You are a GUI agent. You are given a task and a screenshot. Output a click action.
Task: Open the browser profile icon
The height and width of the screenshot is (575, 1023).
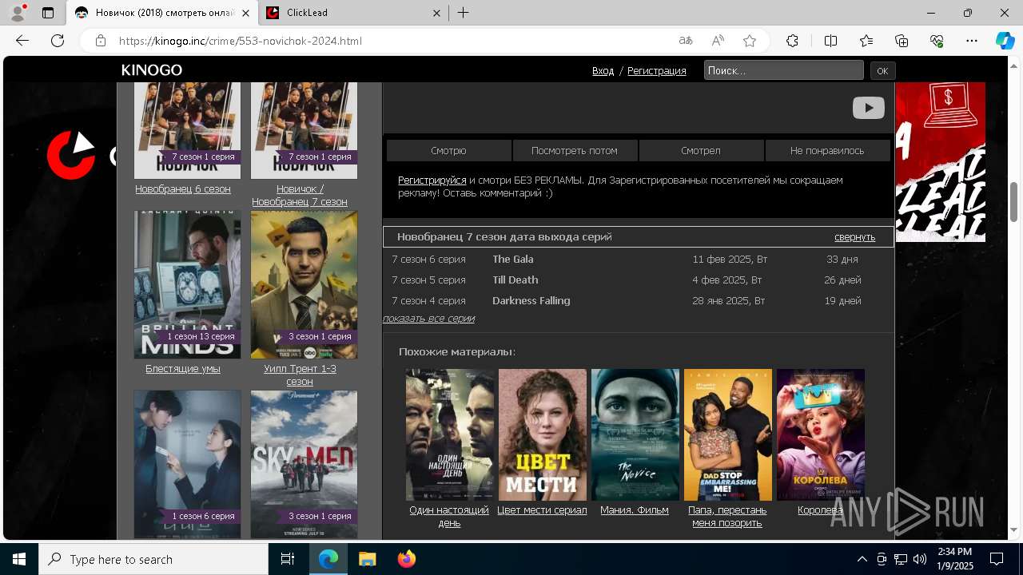point(18,13)
